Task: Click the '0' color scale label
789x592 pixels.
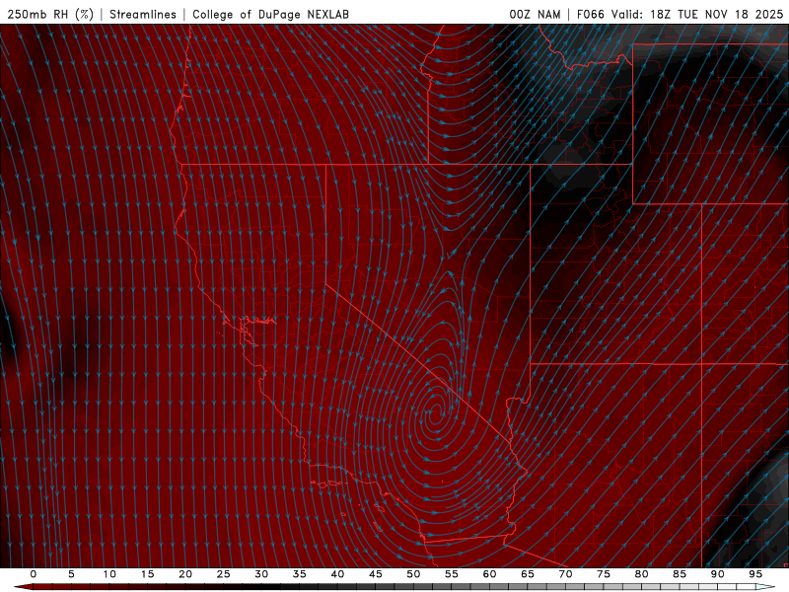Action: (x=34, y=574)
